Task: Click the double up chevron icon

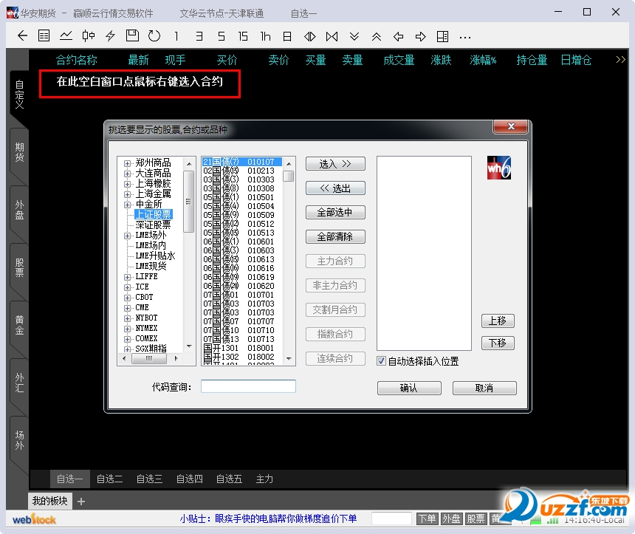Action: pos(377,37)
